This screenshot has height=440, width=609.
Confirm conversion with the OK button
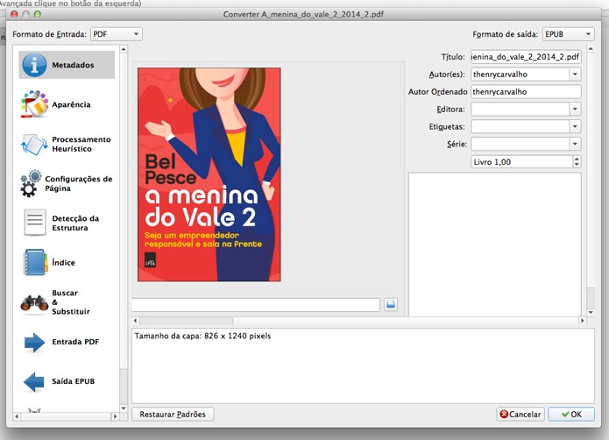point(571,415)
